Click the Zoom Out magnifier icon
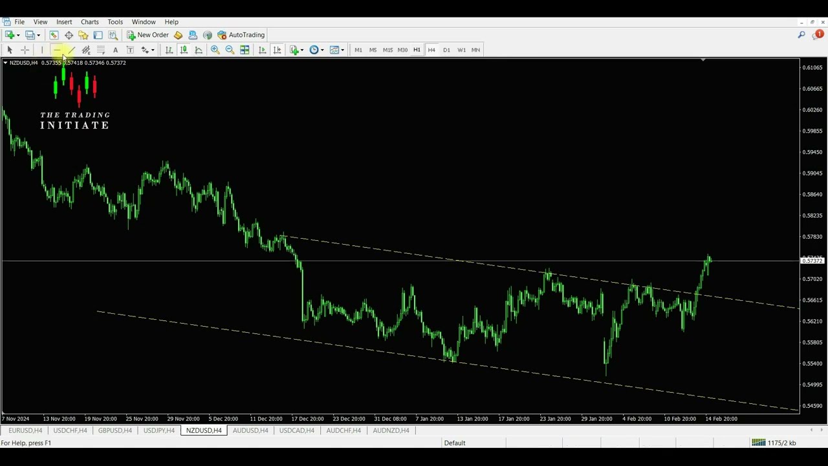Image resolution: width=828 pixels, height=466 pixels. (230, 50)
